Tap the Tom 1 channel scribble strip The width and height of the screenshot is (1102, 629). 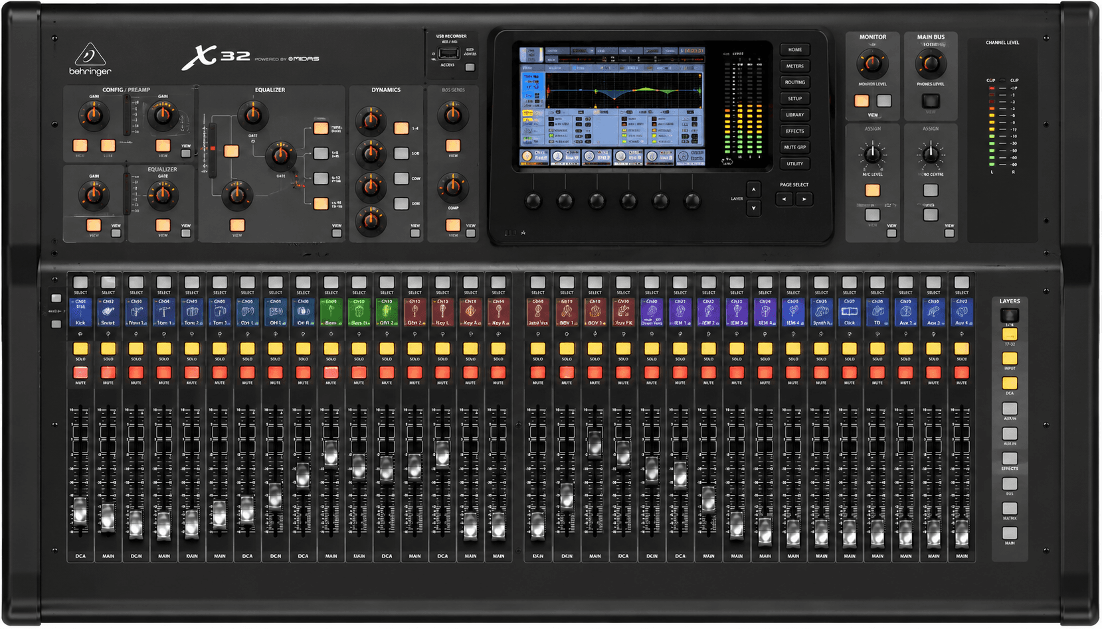[x=164, y=312]
